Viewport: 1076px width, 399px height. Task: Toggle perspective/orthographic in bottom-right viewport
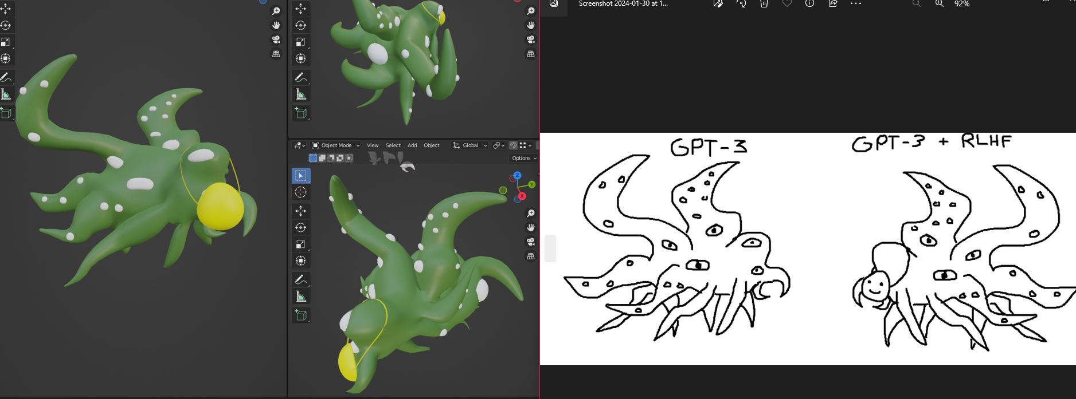(531, 256)
